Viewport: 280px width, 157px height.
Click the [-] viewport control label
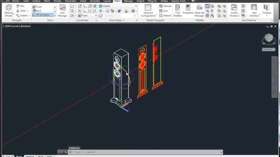[4, 26]
